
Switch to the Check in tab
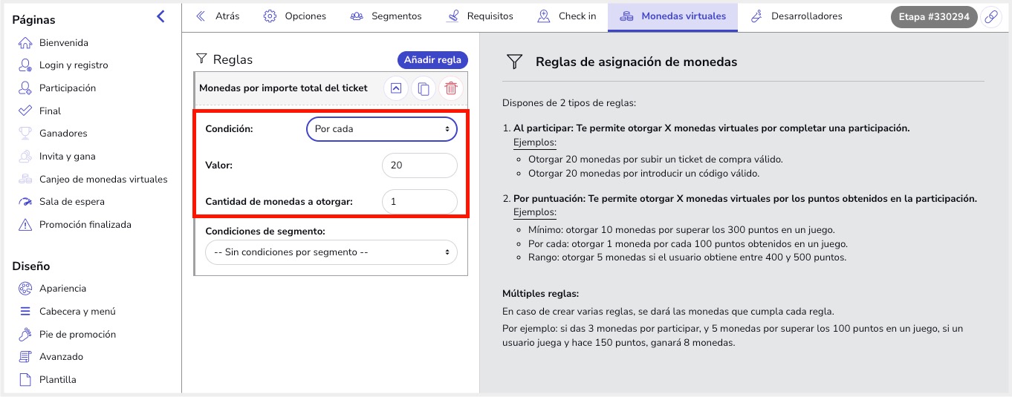tap(567, 16)
